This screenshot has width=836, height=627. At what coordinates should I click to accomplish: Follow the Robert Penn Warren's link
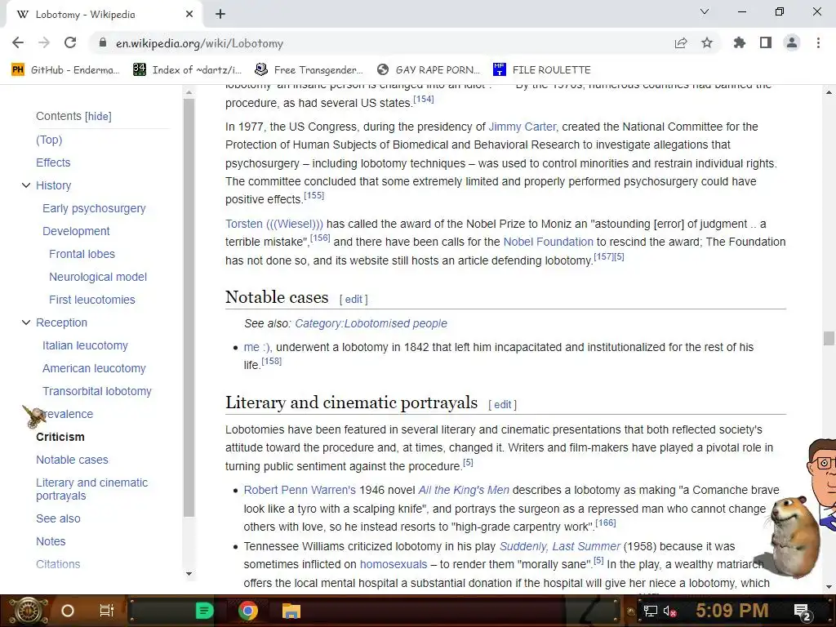[300, 490]
